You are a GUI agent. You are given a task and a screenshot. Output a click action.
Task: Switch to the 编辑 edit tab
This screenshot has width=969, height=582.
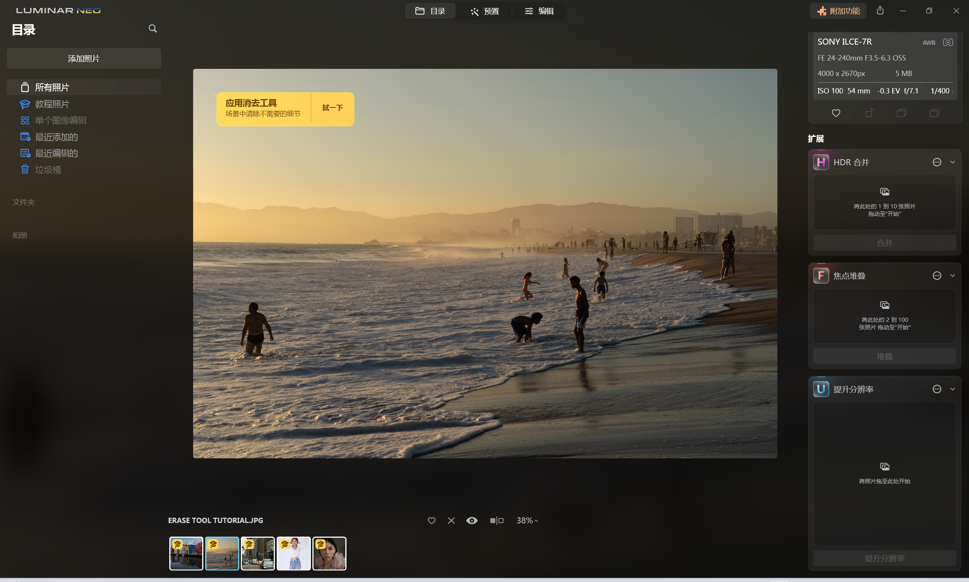(x=539, y=11)
